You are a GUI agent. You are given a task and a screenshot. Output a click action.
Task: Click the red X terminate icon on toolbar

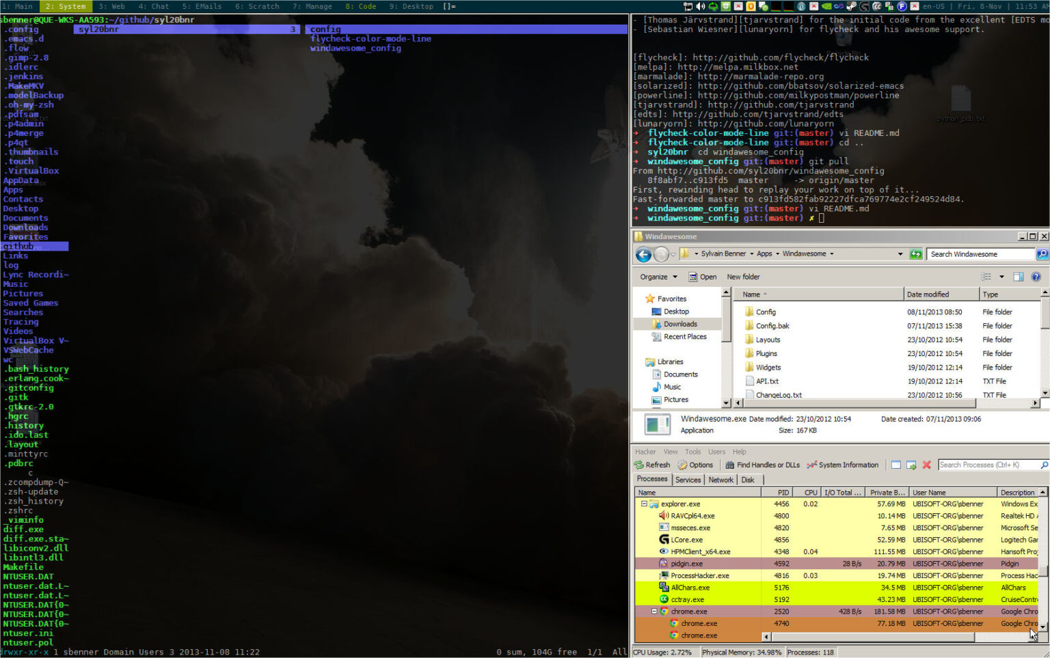(x=926, y=465)
